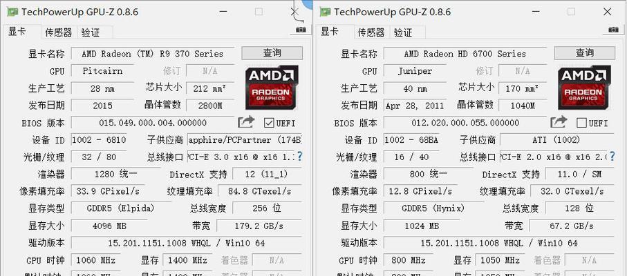The width and height of the screenshot is (627, 276).
Task: Click the BIOS share icon in right window
Action: tap(559, 122)
